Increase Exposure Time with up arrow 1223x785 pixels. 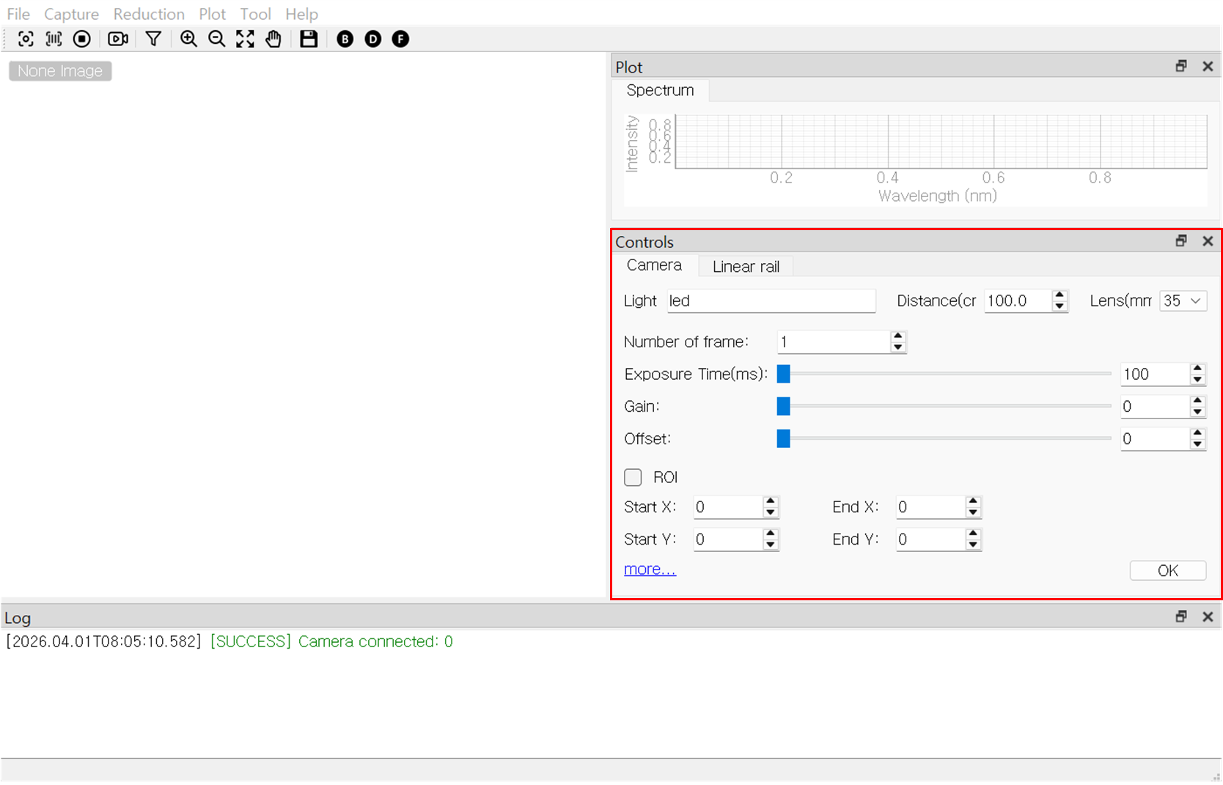(1197, 369)
